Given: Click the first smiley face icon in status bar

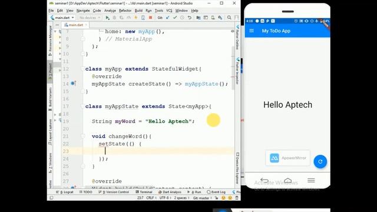Looking at the screenshot, I should tap(223, 198).
